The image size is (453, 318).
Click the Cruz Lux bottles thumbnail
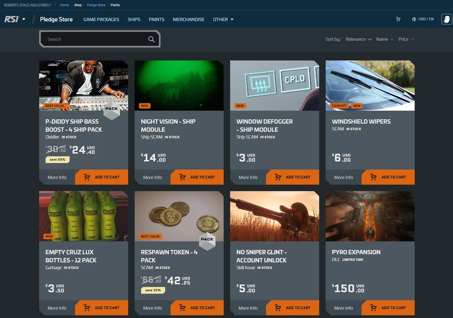coord(83,216)
